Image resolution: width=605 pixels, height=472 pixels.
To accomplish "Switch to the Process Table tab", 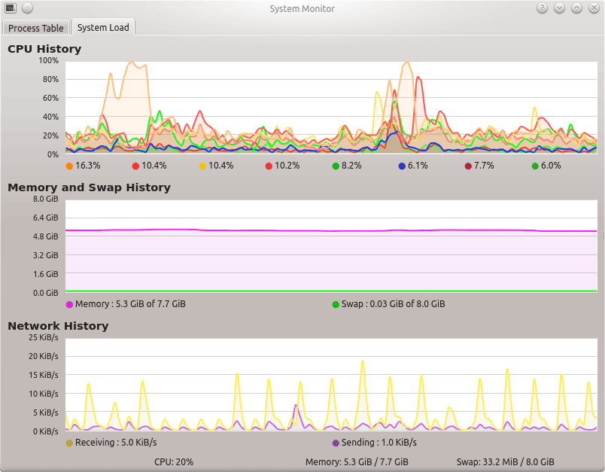I will (x=36, y=28).
